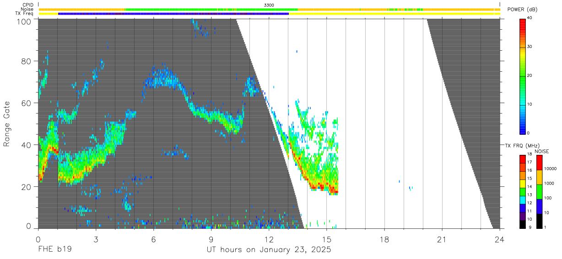Screen dimensions: 562x259
Task: Click the 3300 CPID value
Action: pos(269,5)
